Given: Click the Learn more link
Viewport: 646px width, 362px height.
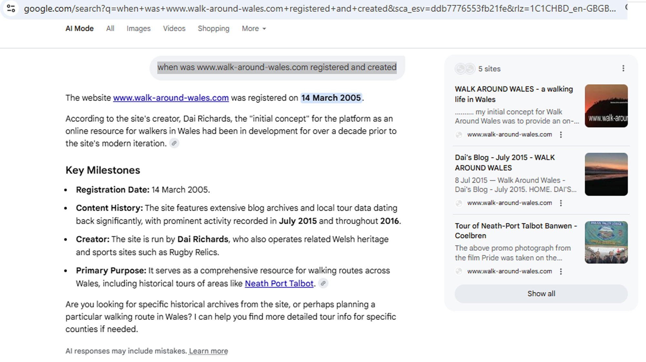Looking at the screenshot, I should [x=208, y=351].
